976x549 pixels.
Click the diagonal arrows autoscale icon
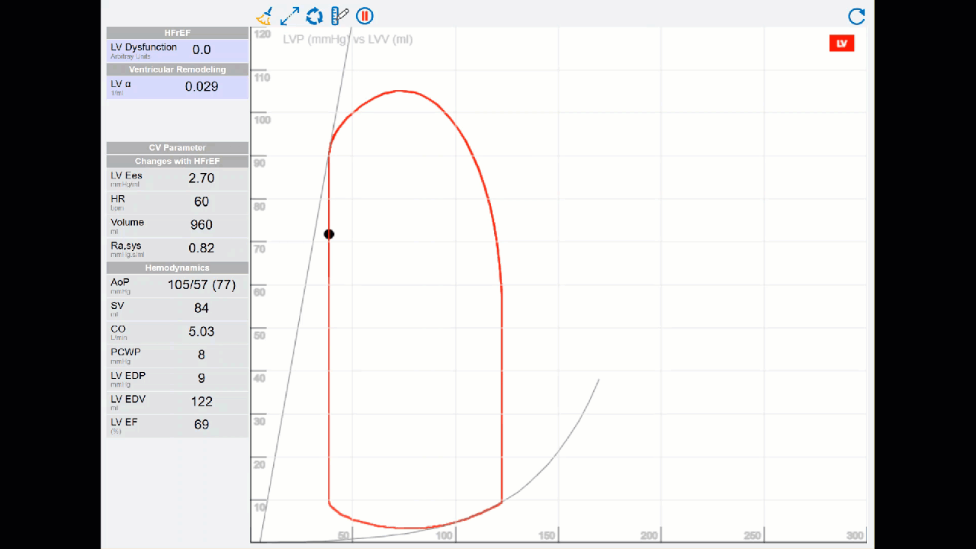[290, 16]
